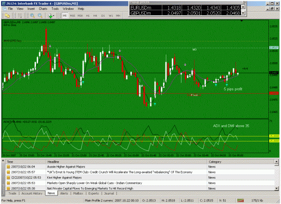Open 'Kiwi Higher Against Majors' news item
The width and height of the screenshot is (281, 204).
(x=64, y=177)
